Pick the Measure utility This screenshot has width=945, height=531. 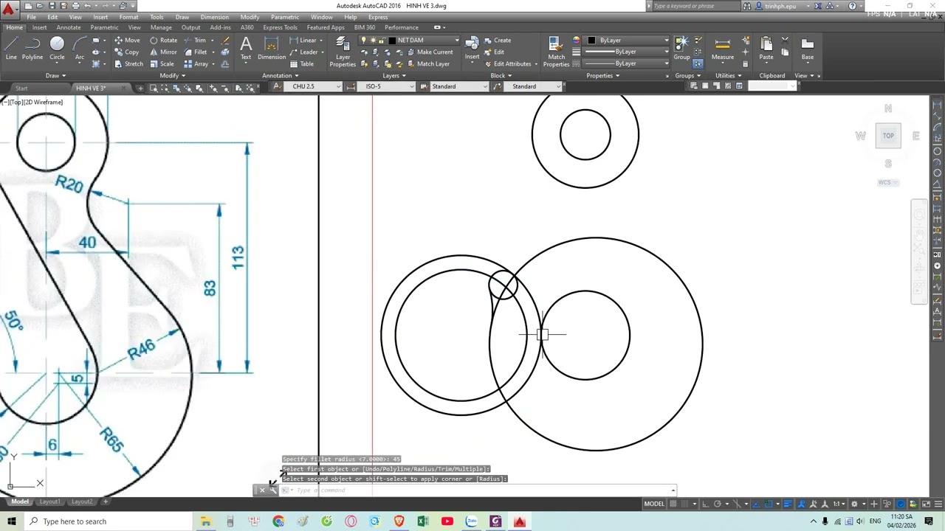(722, 48)
